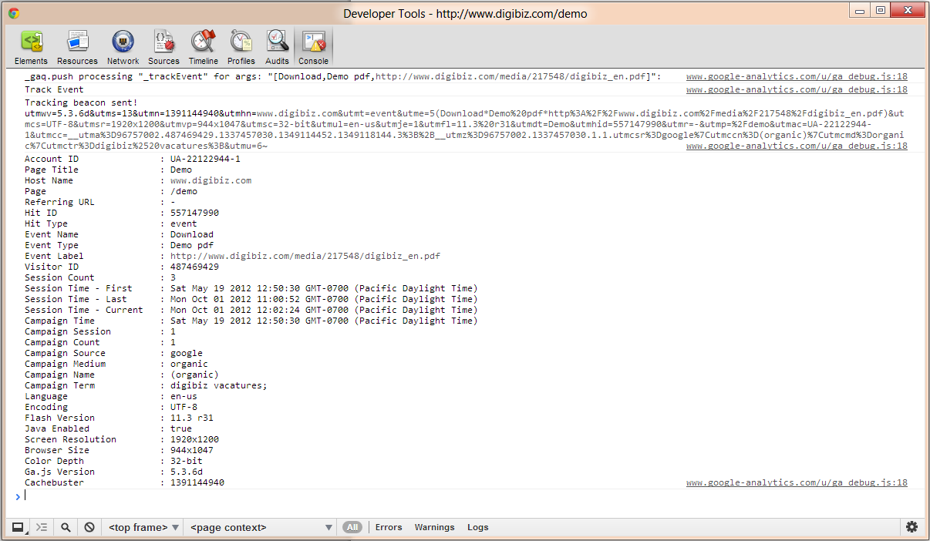Select Campaign Term value digibiz vacatures;
The height and width of the screenshot is (541, 930).
[x=219, y=385]
